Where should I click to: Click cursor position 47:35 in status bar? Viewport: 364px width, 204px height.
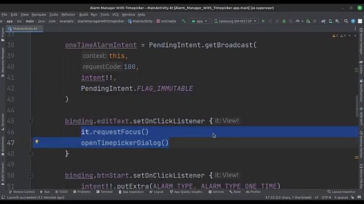(x=288, y=197)
